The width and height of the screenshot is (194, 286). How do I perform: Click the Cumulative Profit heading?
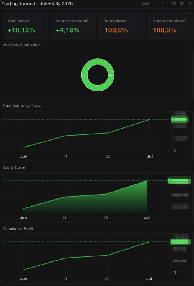(18, 228)
